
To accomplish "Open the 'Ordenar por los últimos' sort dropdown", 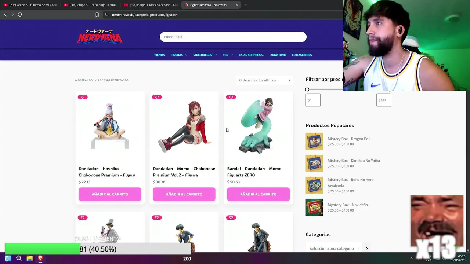I will [x=264, y=80].
